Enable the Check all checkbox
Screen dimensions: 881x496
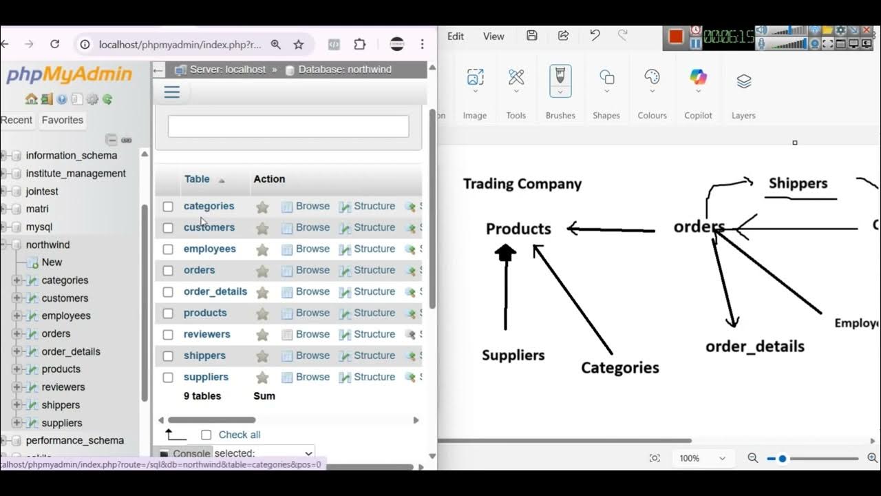click(206, 435)
